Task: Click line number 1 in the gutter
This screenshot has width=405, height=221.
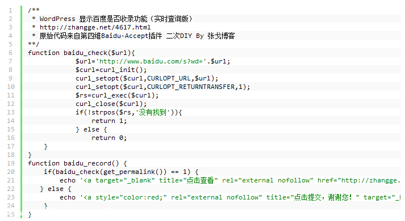Action: click(11, 10)
